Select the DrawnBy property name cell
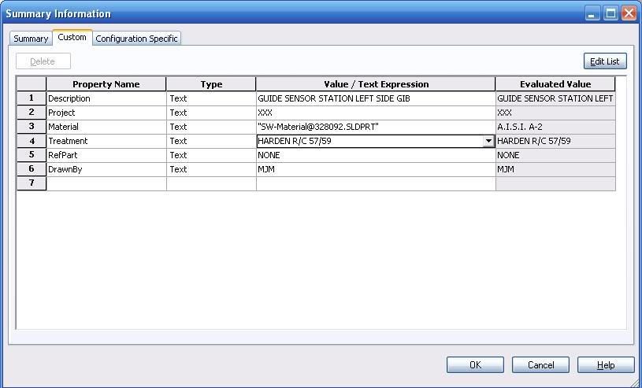The image size is (642, 388). click(106, 169)
